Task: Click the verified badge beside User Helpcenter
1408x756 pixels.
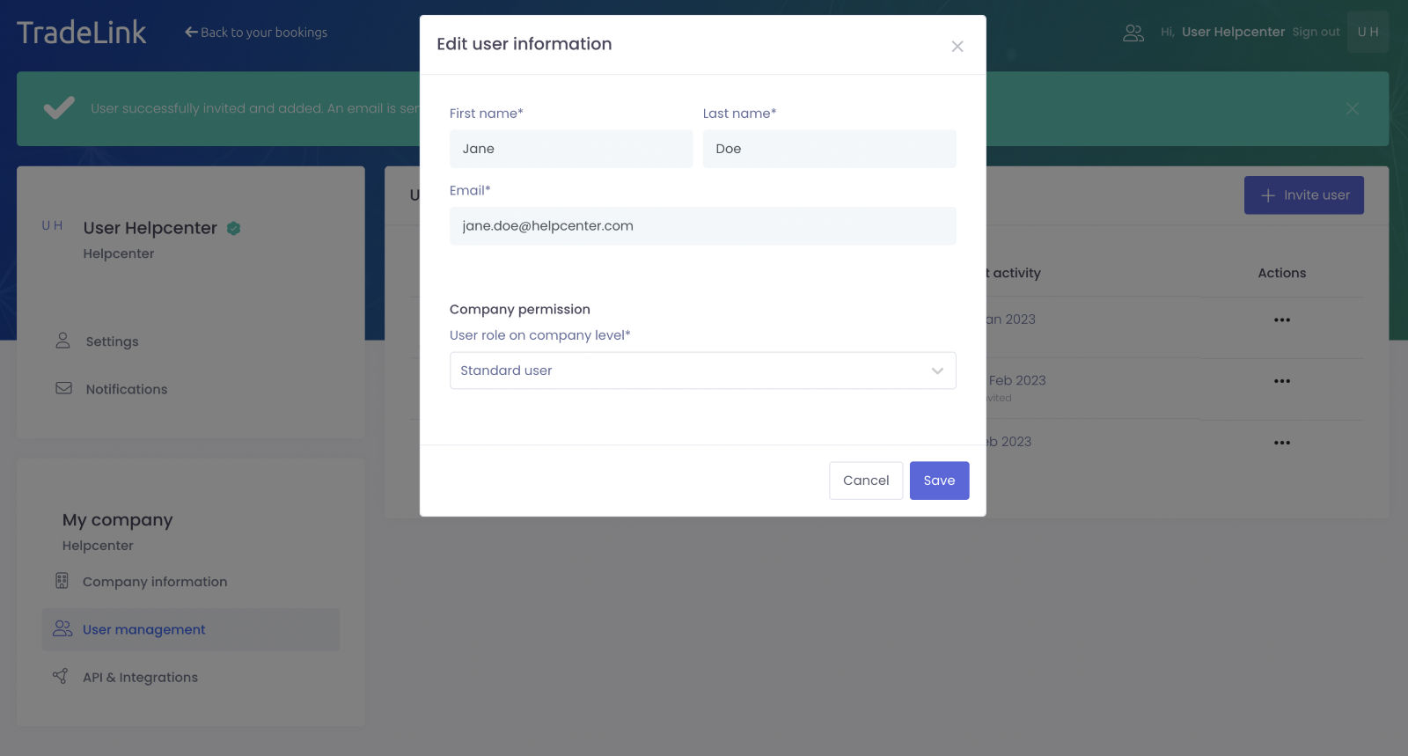Action: tap(234, 228)
